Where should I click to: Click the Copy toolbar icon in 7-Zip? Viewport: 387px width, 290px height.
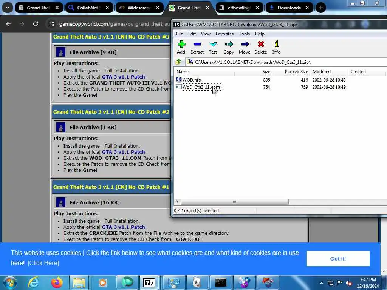229,47
